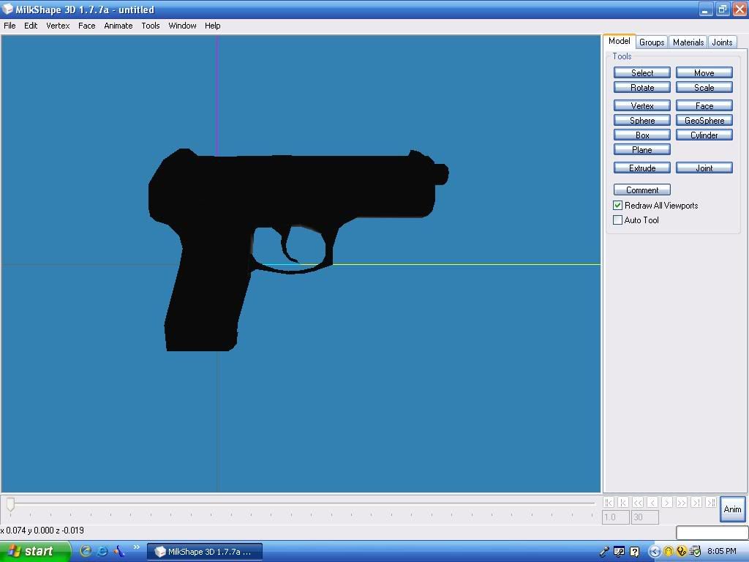Click the empty status input box
Viewport: 749px width, 562px height.
[712, 533]
